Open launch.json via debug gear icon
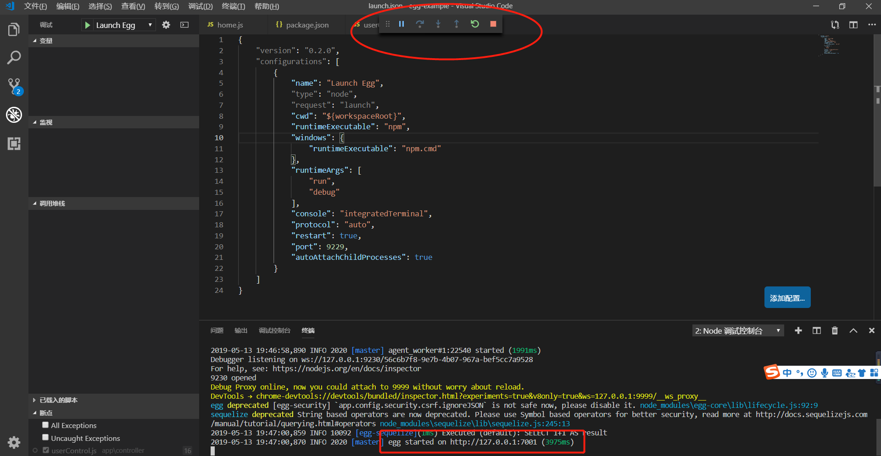The image size is (881, 456). [166, 25]
